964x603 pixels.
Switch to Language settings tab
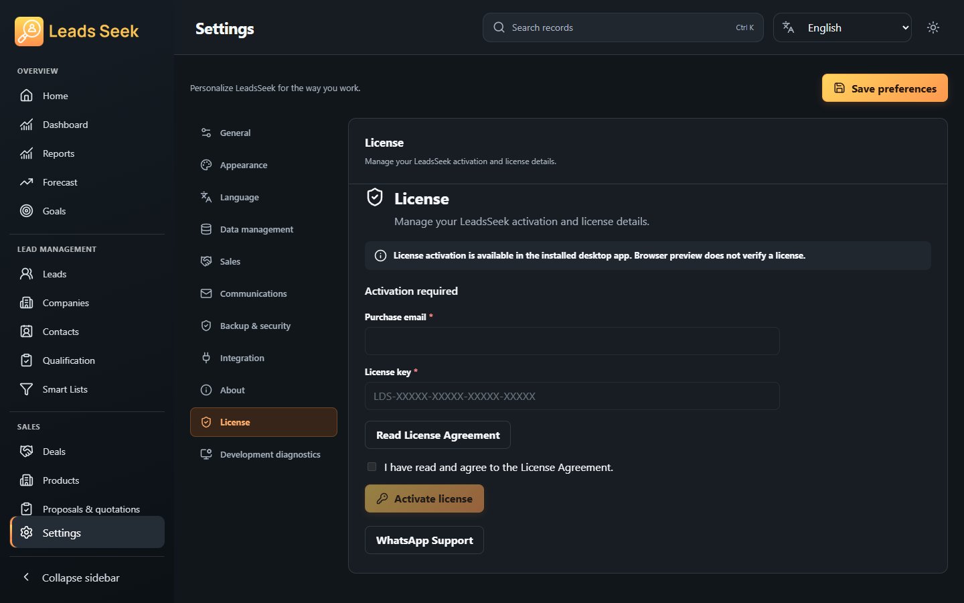point(264,197)
